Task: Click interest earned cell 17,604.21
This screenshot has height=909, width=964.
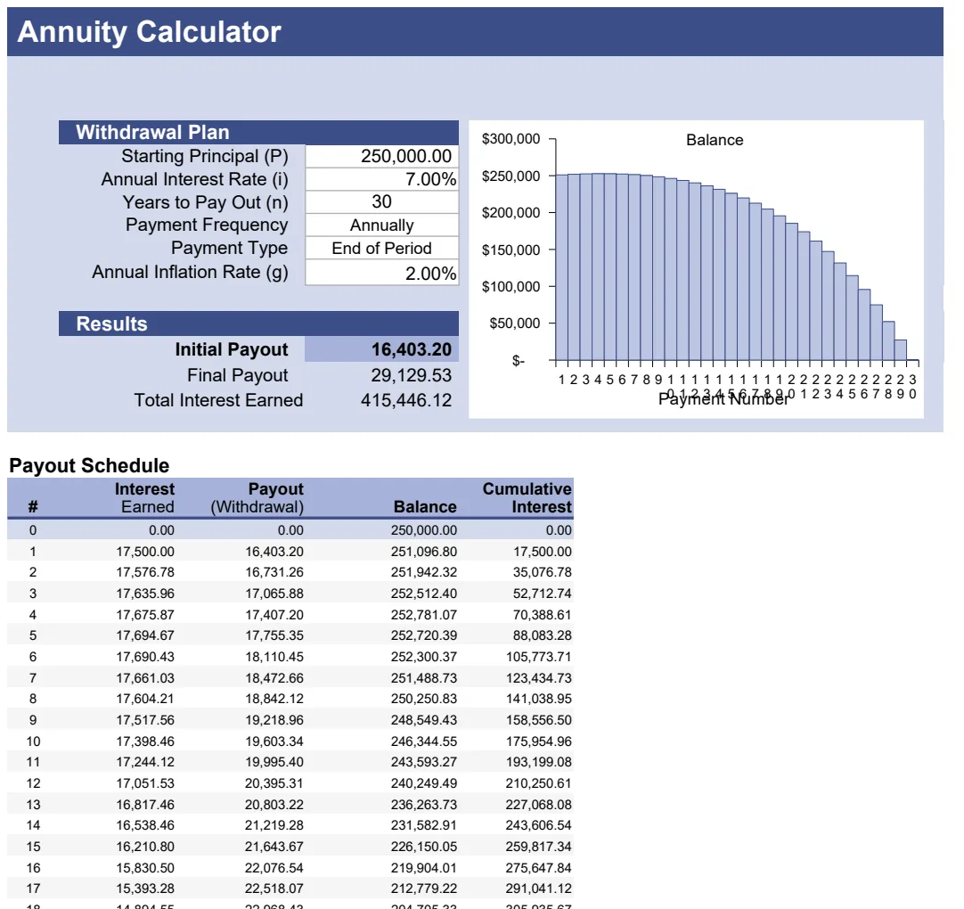Action: point(145,699)
